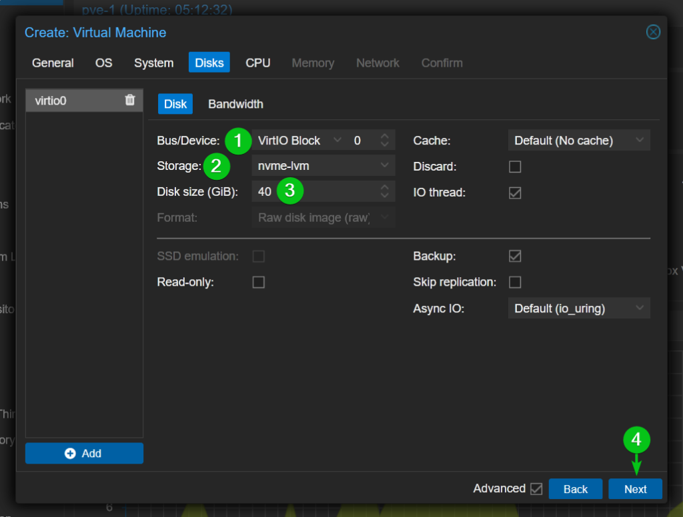Click the Back button
The height and width of the screenshot is (517, 683).
pos(576,489)
